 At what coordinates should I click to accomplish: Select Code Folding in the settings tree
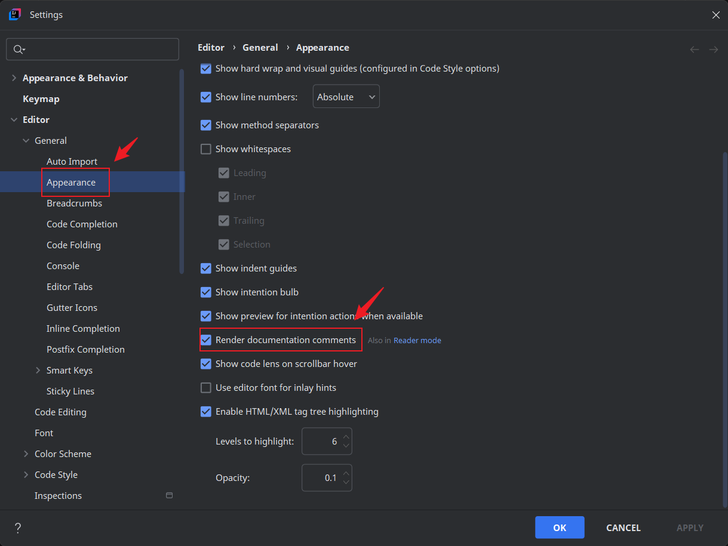click(x=73, y=245)
